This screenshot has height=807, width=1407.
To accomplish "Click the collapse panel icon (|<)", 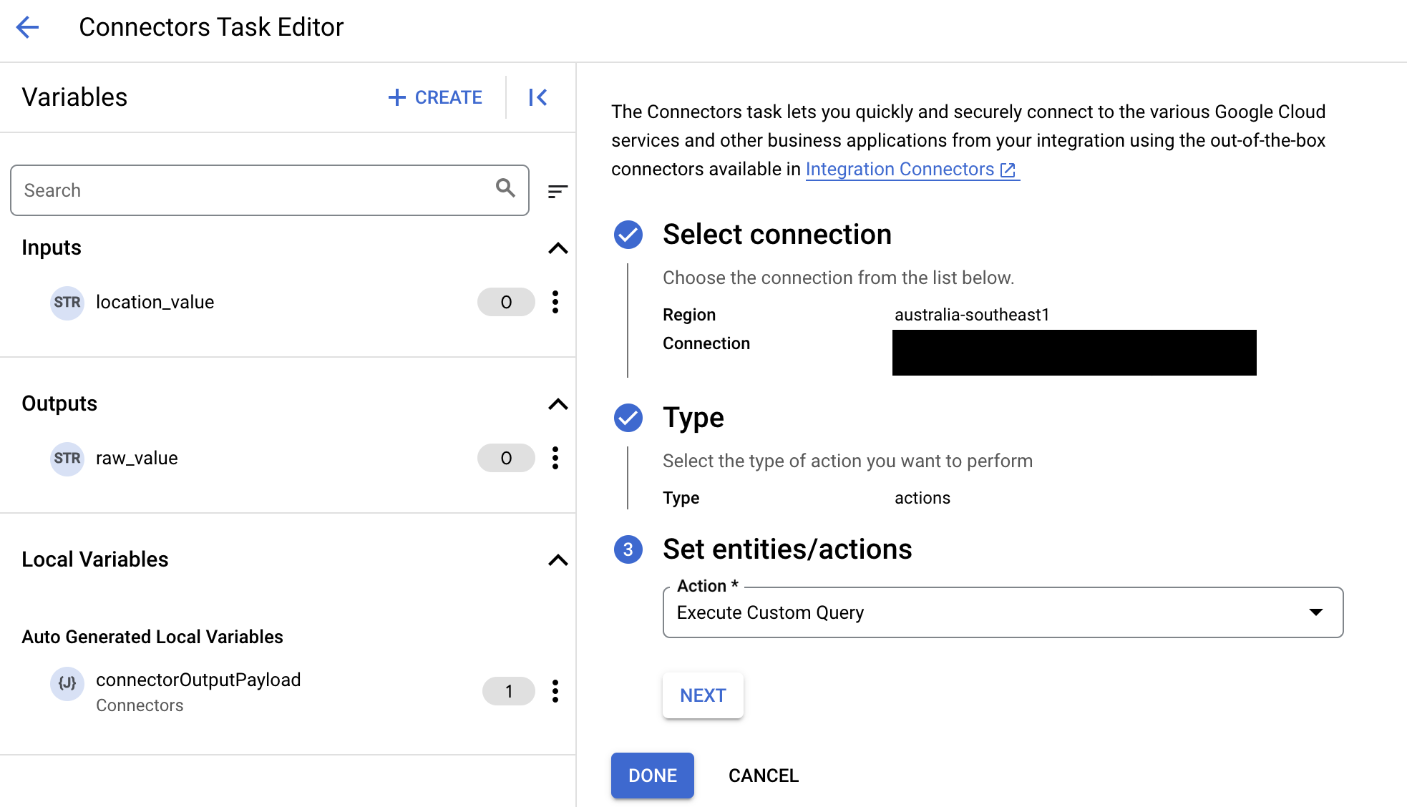I will click(x=538, y=96).
